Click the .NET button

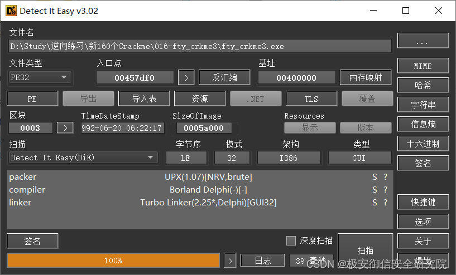(x=256, y=99)
